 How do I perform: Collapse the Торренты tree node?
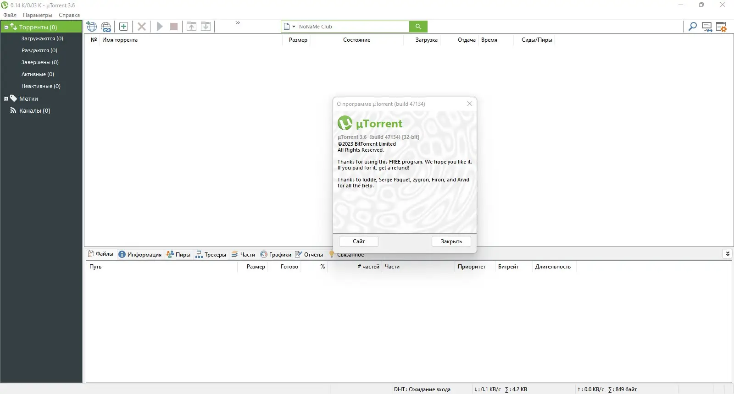click(6, 27)
